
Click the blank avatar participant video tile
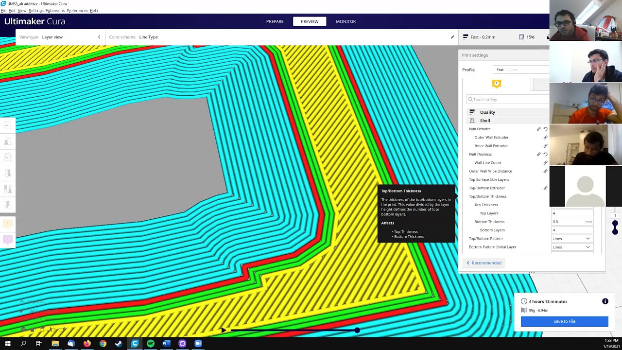(586, 187)
